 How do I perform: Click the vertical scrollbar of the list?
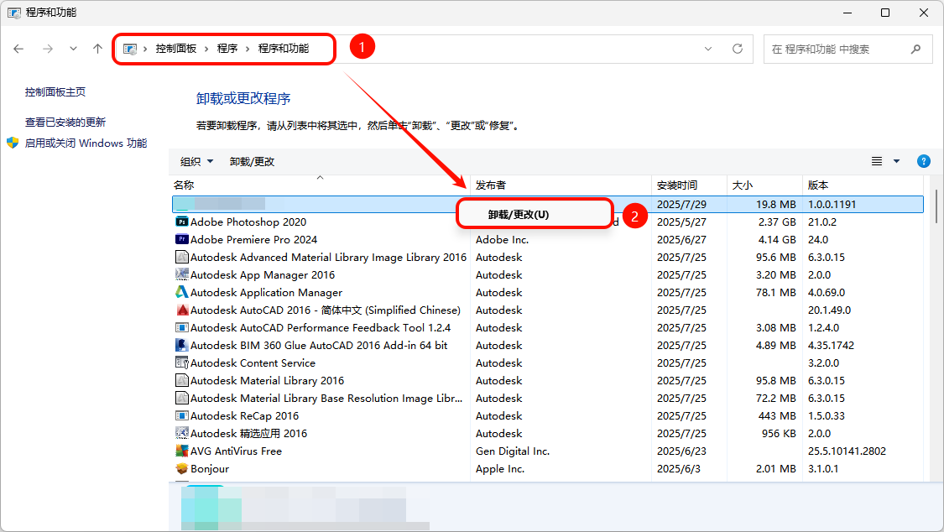click(936, 206)
